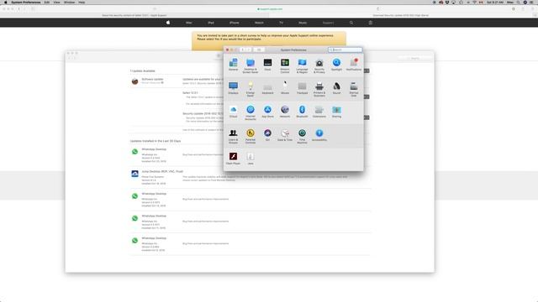Viewport: 538px width, 302px height.
Task: Click iPhone in Apple site navigation
Action: pyautogui.click(x=235, y=23)
